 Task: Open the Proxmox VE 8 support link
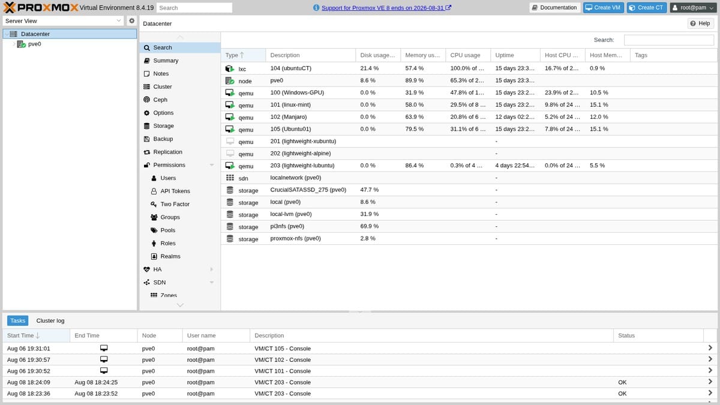click(386, 8)
